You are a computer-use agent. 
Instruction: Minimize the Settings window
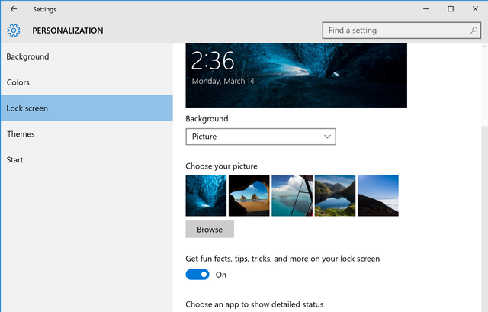pos(425,9)
